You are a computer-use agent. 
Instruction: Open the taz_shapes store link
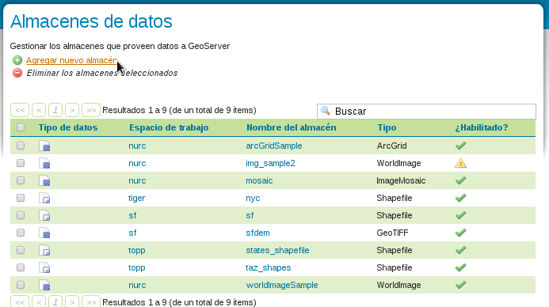tap(269, 268)
